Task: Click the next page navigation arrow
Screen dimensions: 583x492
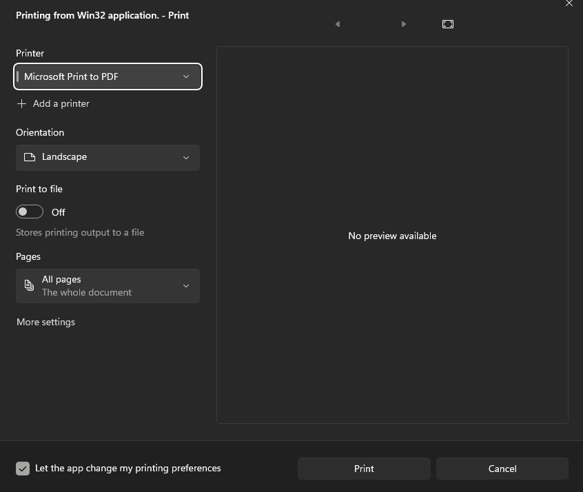Action: [403, 23]
